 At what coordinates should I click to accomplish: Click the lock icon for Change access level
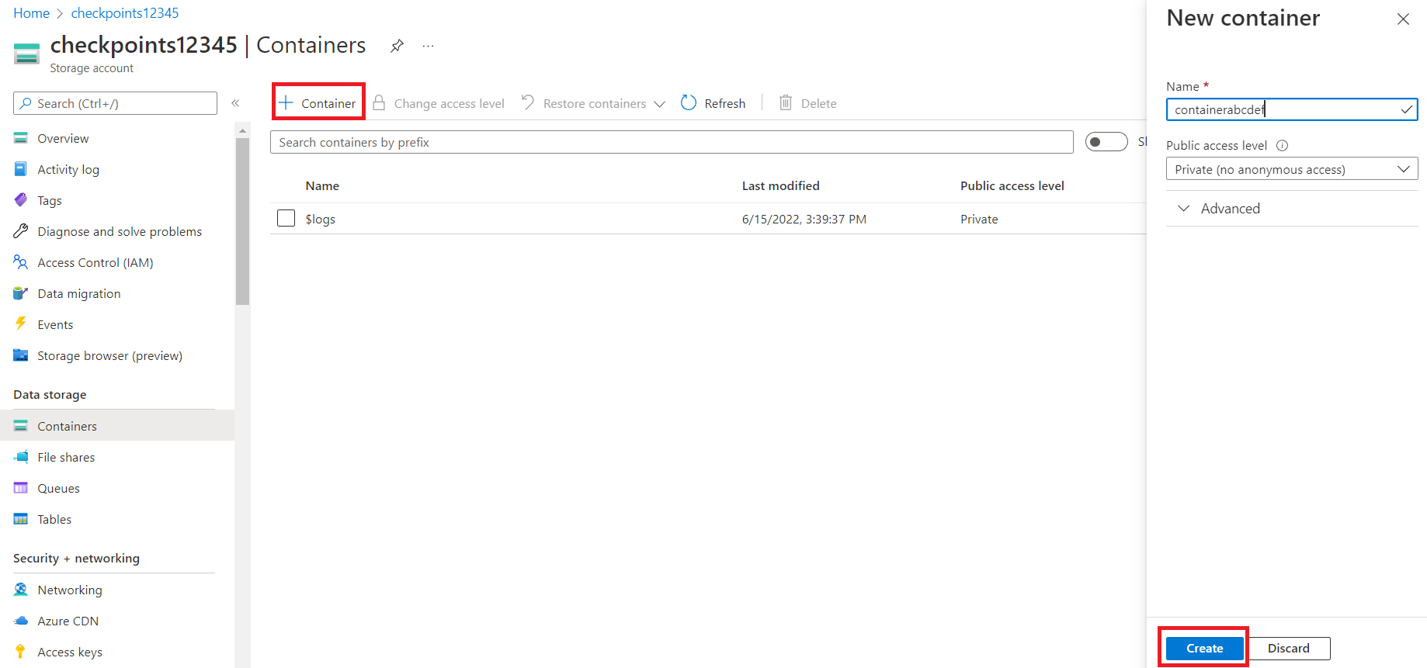[379, 102]
